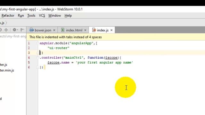Click the bower.json file type icon

(31, 30)
